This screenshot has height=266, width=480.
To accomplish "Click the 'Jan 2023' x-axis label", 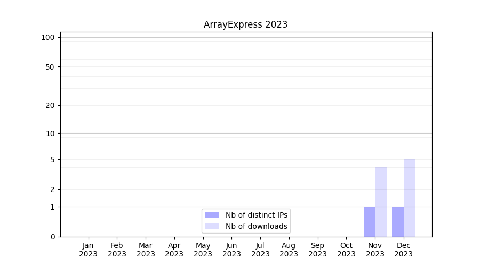I will coord(88,250).
